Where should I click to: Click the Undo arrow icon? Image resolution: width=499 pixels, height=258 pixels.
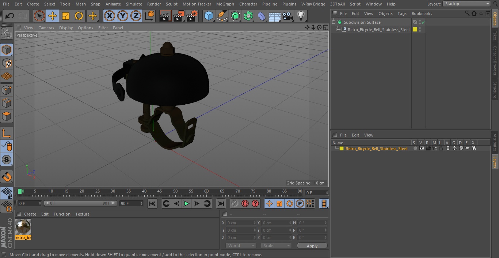(10, 16)
